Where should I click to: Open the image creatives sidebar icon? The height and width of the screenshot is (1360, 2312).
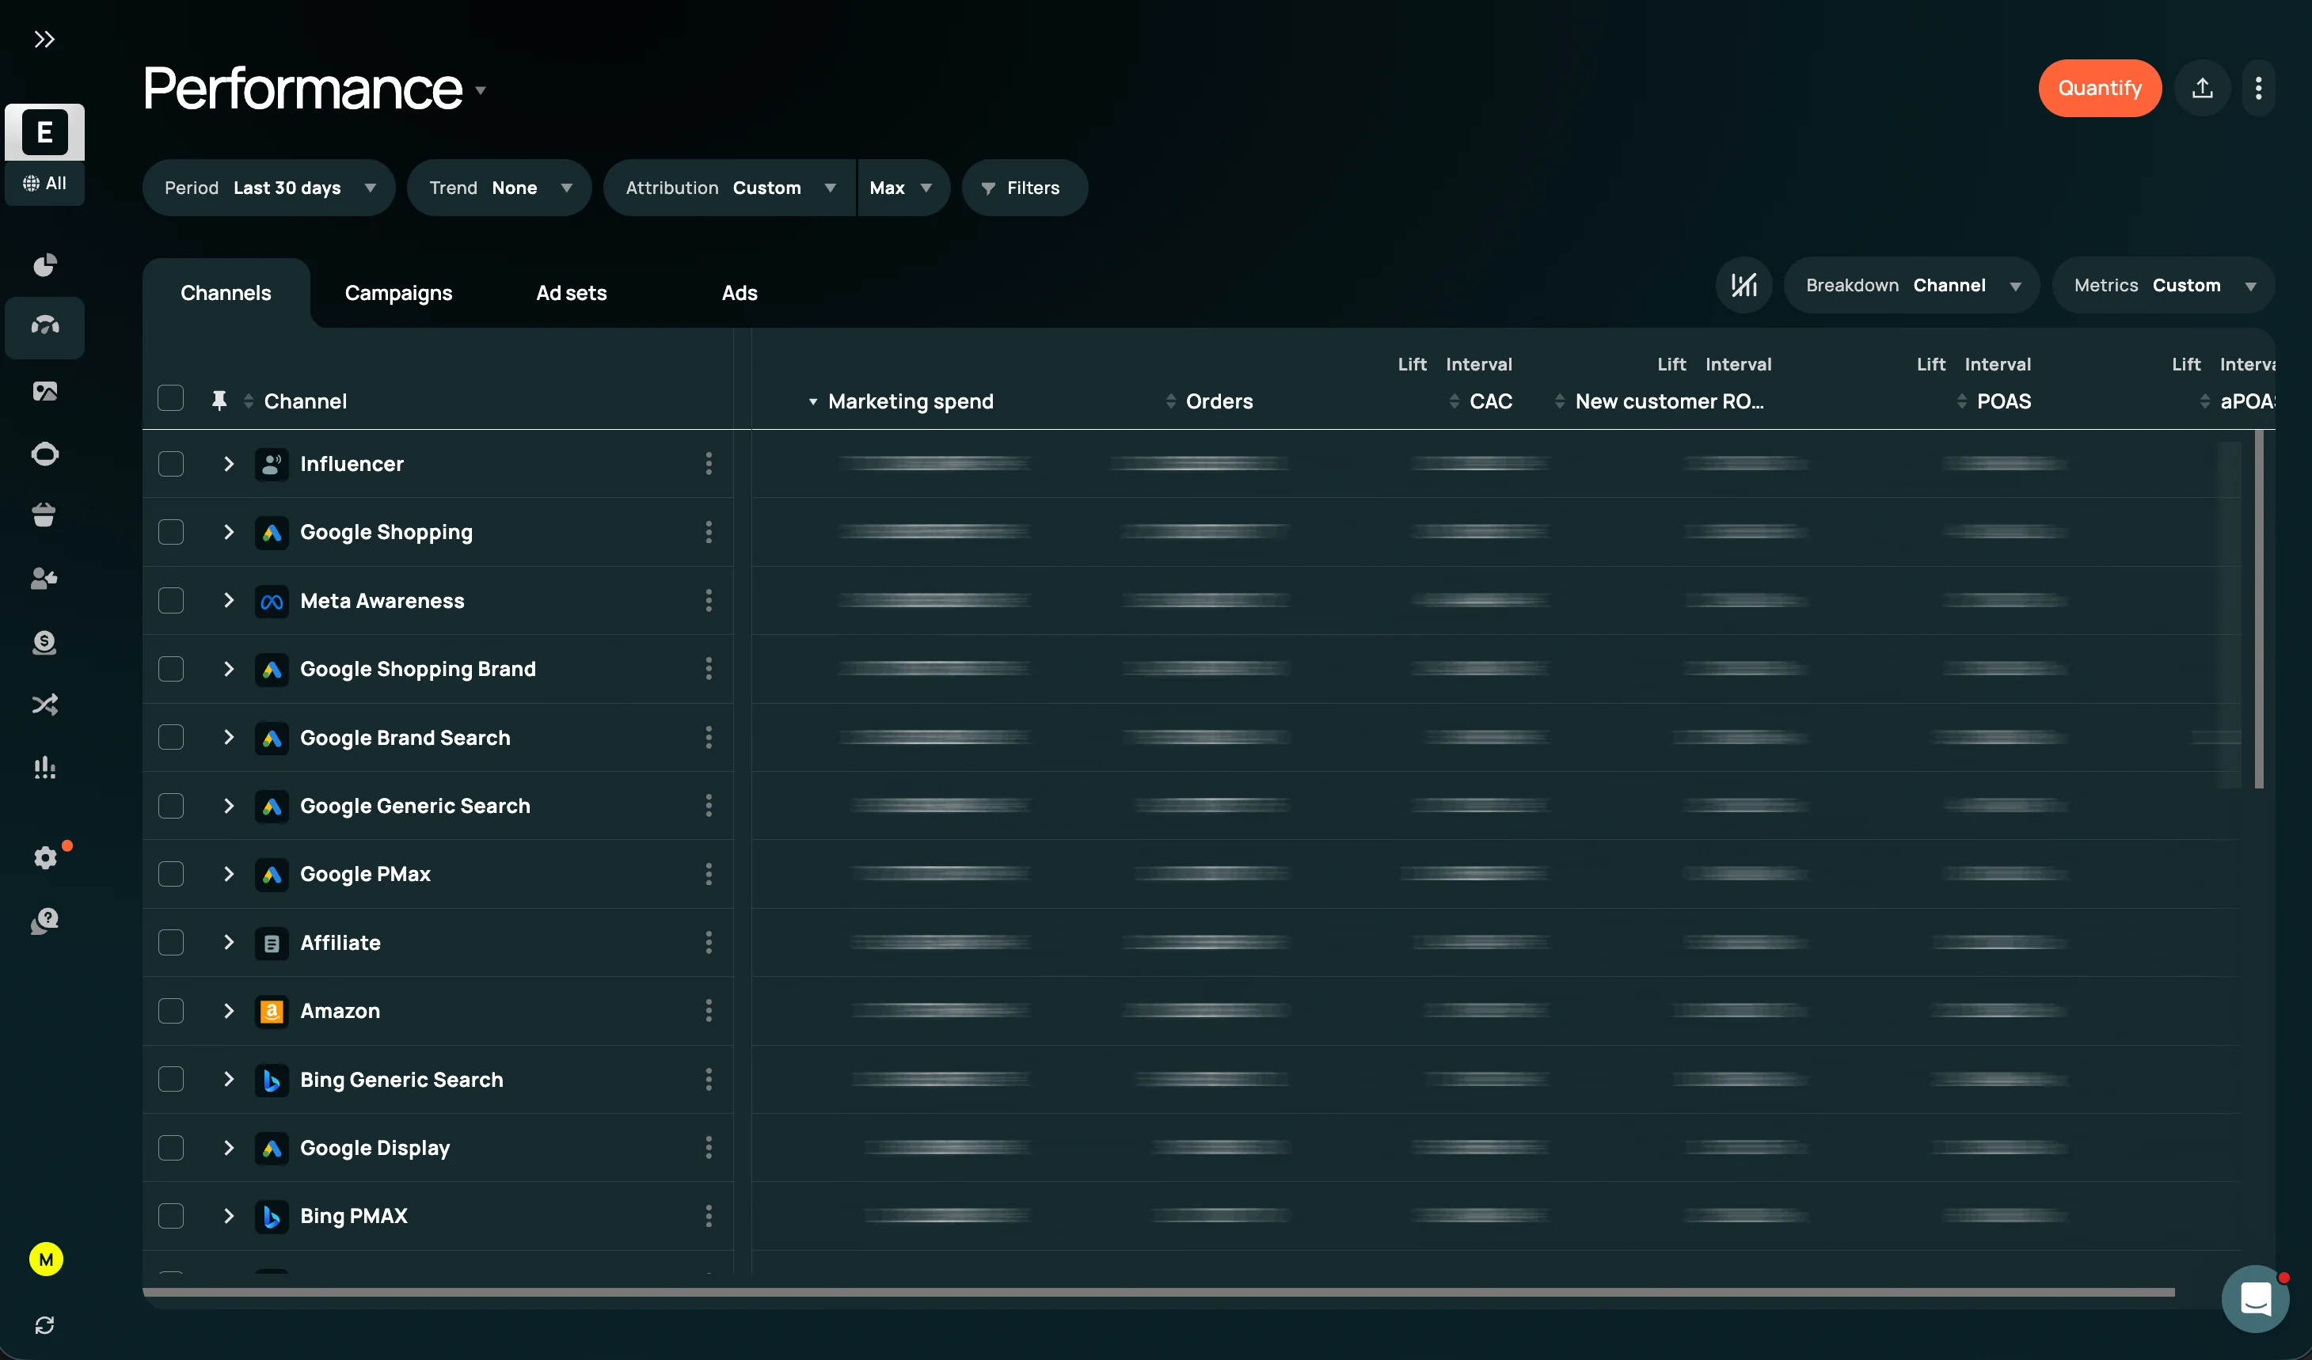point(45,392)
